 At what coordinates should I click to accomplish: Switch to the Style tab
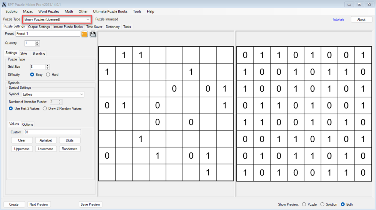pos(23,53)
